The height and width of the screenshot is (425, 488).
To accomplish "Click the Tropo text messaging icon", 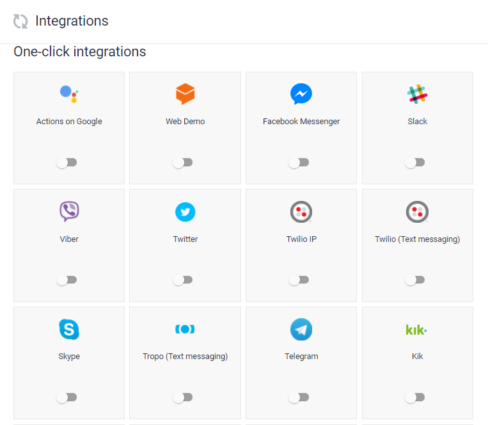I will (x=185, y=329).
